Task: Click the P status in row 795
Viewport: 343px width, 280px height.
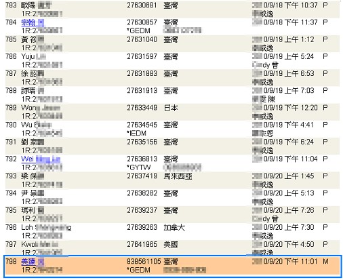Action: coord(325,210)
